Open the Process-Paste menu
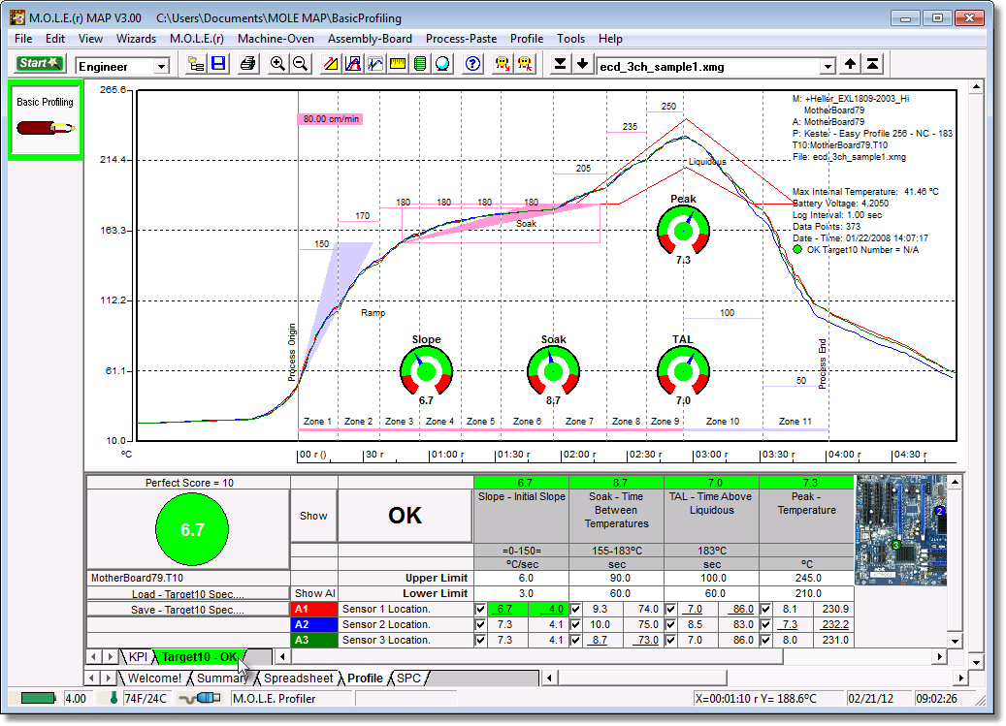This screenshot has width=1006, height=726. pos(462,39)
